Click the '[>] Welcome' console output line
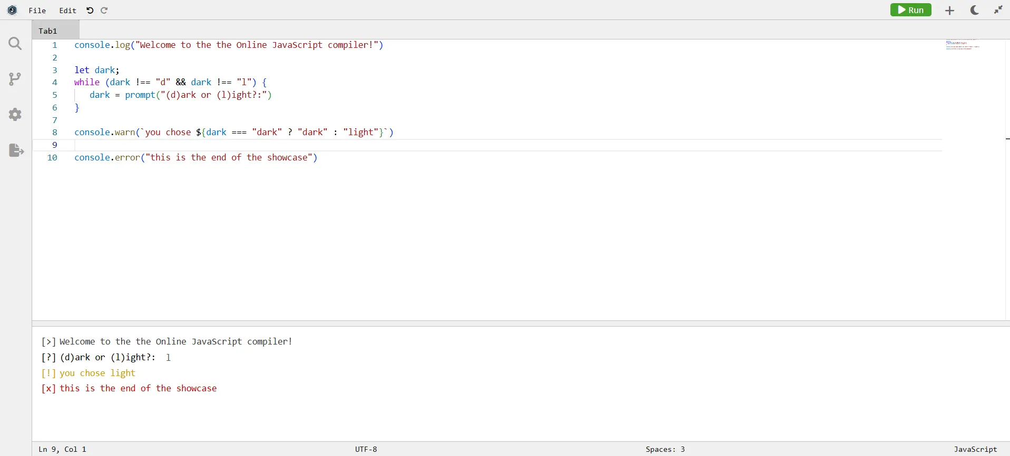The image size is (1010, 456). [x=166, y=342]
